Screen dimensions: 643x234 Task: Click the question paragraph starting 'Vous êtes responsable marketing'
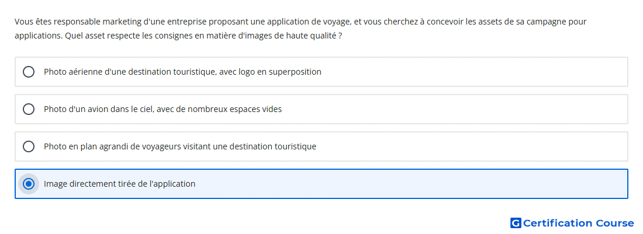pyautogui.click(x=300, y=29)
